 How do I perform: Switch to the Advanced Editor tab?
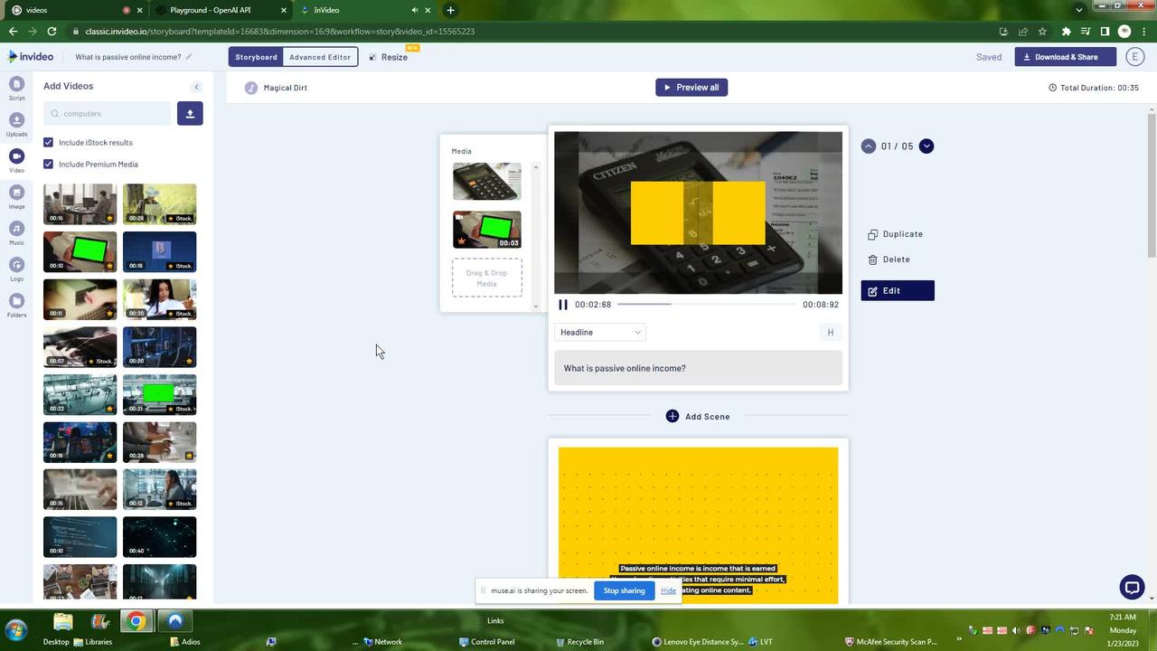click(x=319, y=56)
